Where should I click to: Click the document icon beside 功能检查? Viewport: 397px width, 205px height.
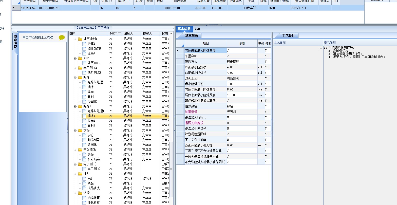[84, 198]
